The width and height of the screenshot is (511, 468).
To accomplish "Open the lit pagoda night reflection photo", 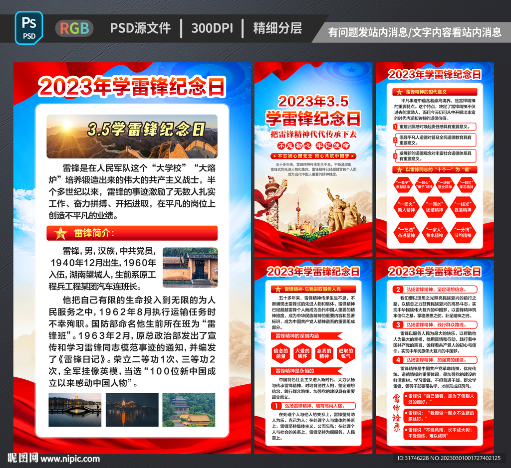I will coord(132,410).
